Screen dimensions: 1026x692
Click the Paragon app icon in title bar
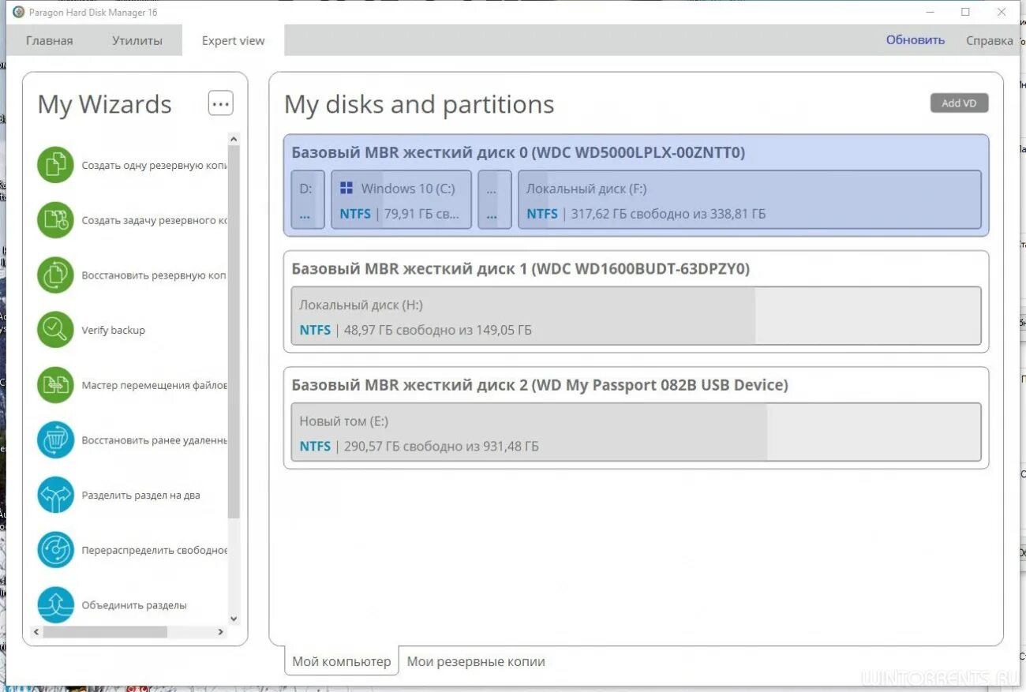tap(19, 12)
